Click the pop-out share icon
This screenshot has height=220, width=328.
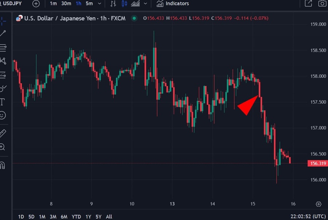point(308,3)
